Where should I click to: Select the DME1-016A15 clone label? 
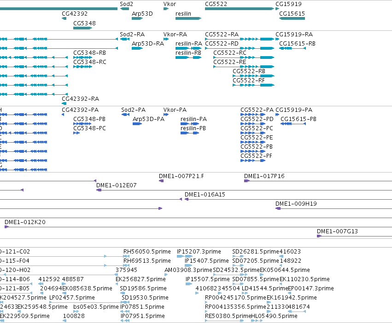point(205,194)
